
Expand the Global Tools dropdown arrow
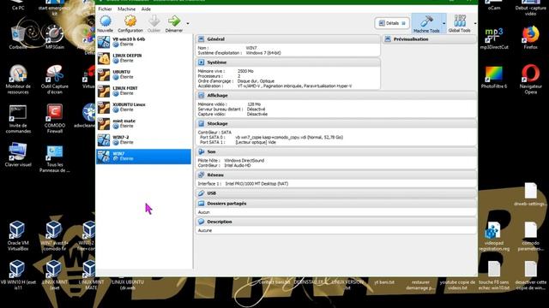(475, 23)
